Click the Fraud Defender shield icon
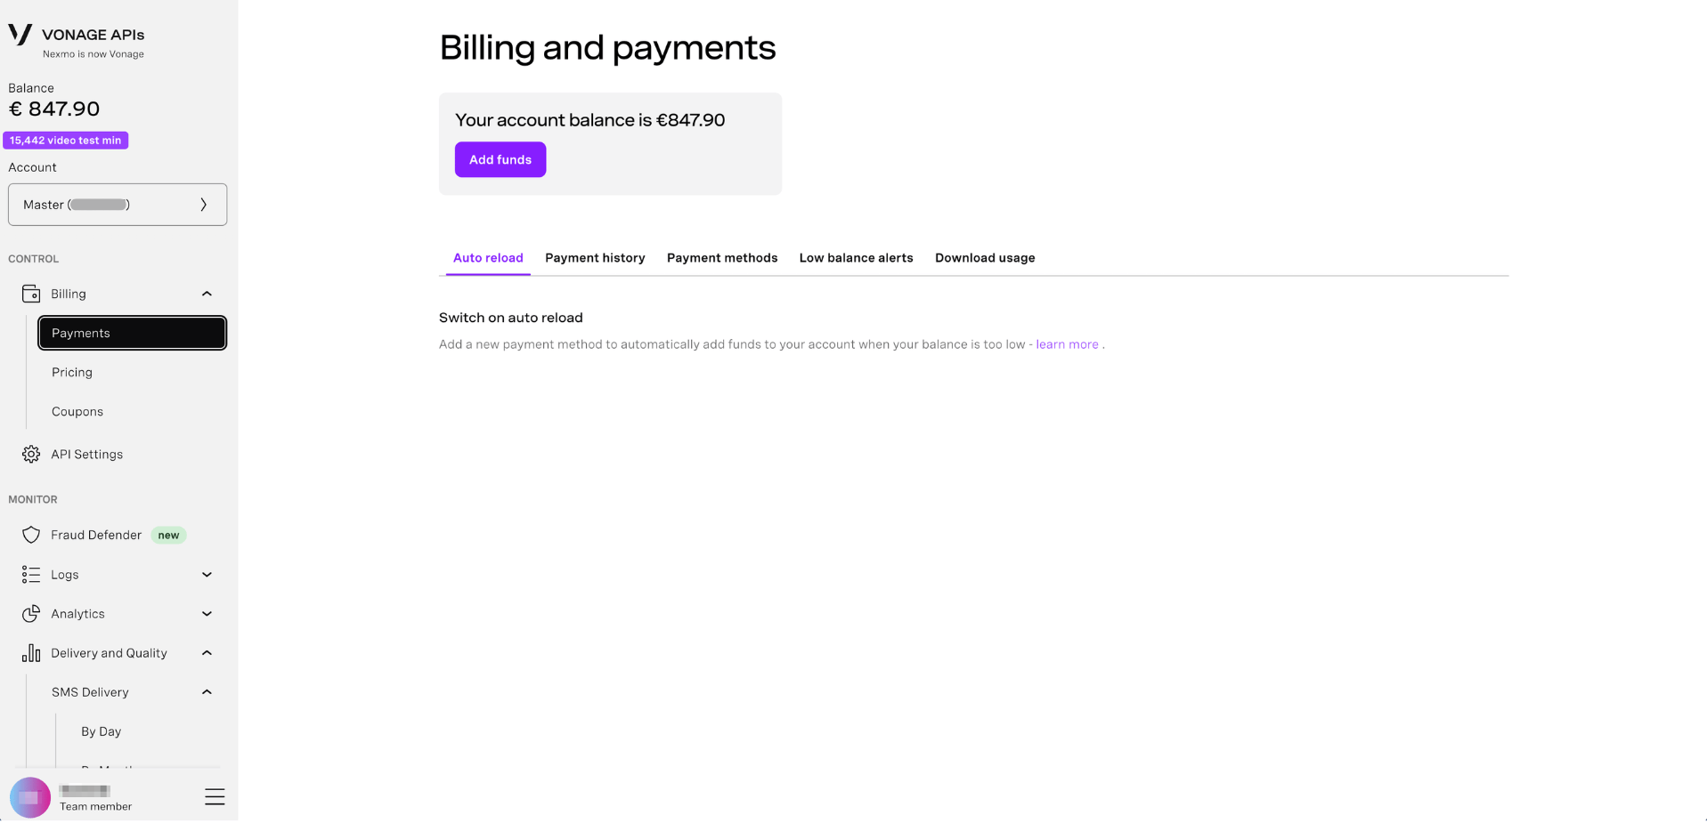1707x823 pixels. pyautogui.click(x=31, y=535)
